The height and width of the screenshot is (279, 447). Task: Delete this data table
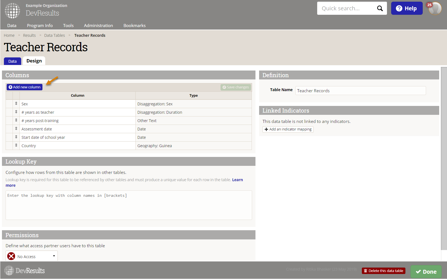tap(384, 271)
